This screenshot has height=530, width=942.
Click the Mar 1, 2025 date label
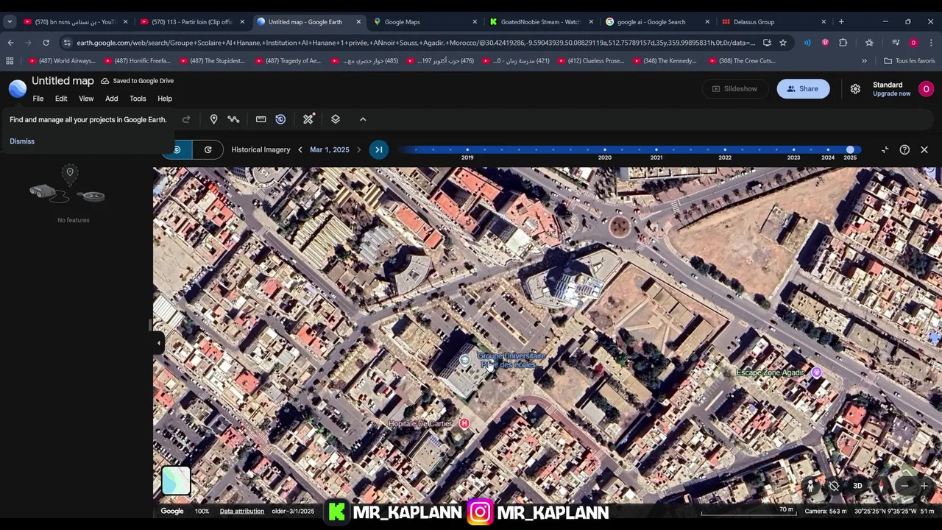[330, 149]
